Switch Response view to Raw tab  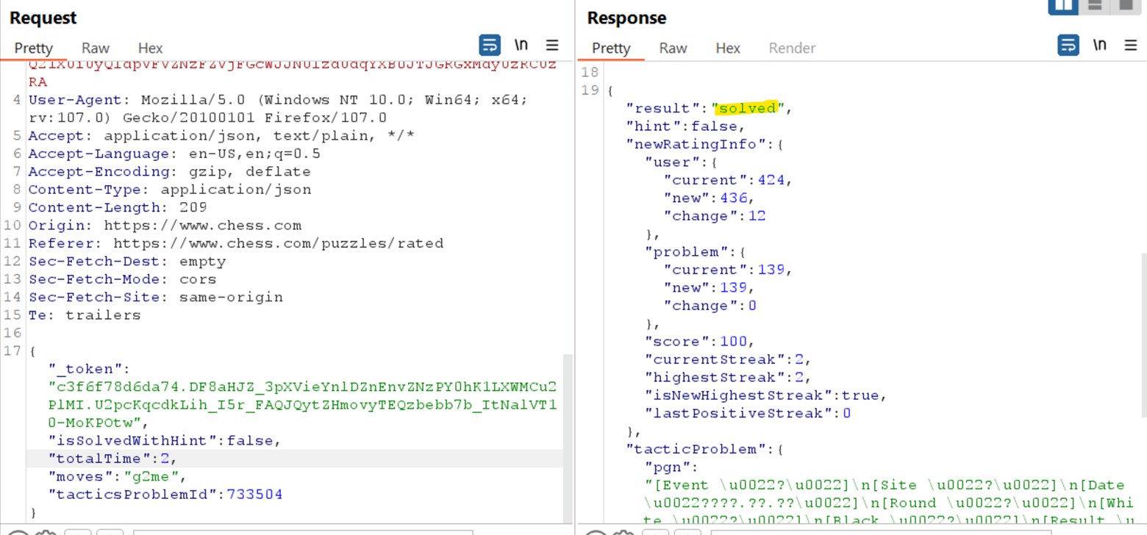(x=673, y=48)
